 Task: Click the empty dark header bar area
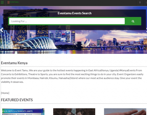point(77,3)
